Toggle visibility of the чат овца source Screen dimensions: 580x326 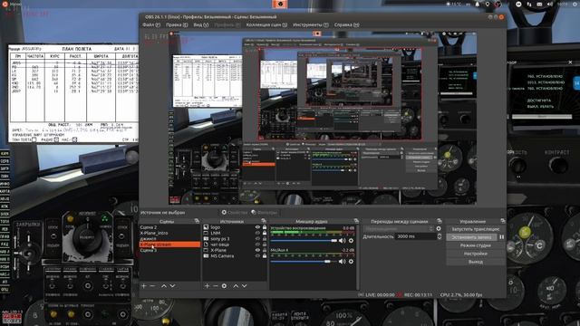pyautogui.click(x=257, y=244)
